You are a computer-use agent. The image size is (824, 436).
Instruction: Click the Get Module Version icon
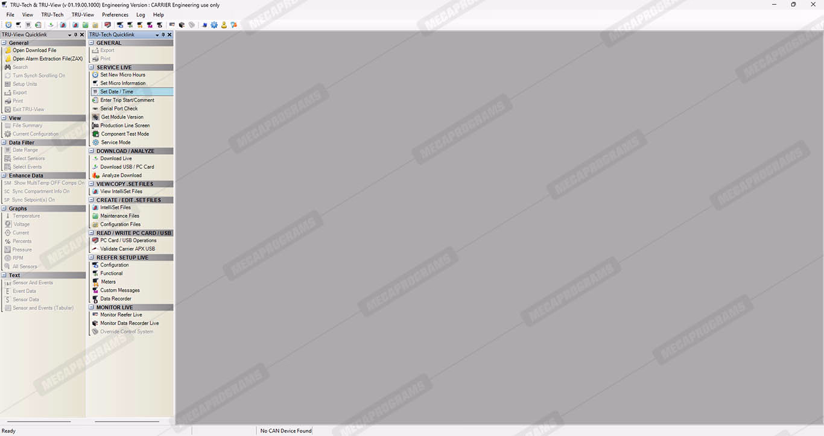coord(96,117)
